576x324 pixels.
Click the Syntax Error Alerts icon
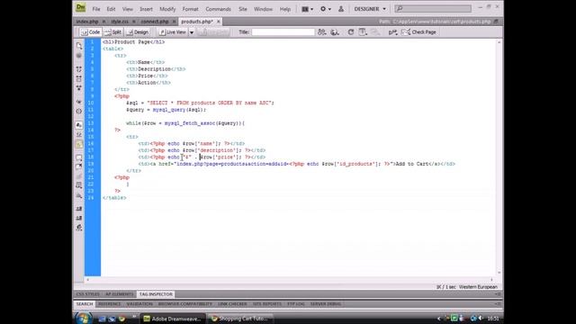tap(79, 144)
